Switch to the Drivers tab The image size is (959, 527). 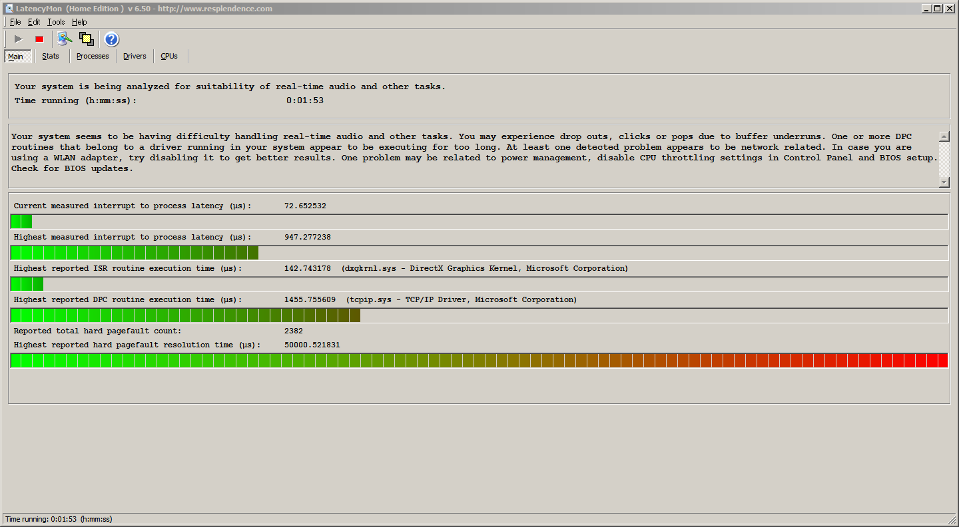click(135, 56)
